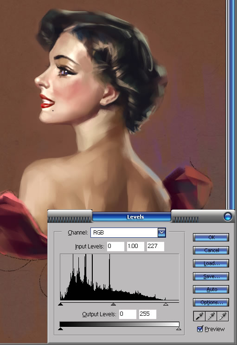Screen dimensions: 237x345
Task: Select the white point eyedropper
Action: coord(223,316)
